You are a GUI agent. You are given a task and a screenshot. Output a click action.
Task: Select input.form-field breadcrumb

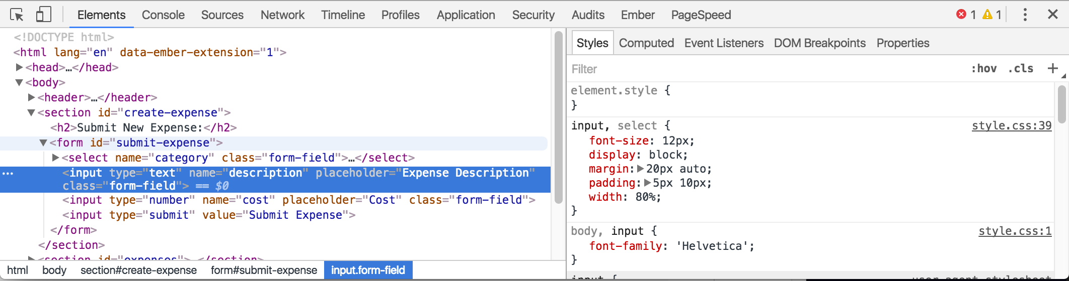368,270
